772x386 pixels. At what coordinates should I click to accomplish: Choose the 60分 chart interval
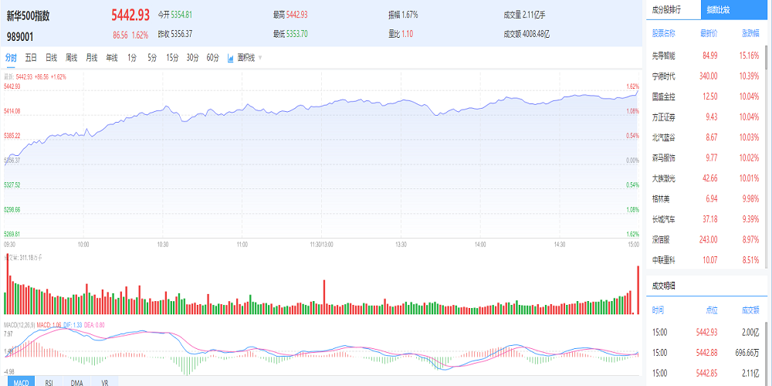coord(212,58)
